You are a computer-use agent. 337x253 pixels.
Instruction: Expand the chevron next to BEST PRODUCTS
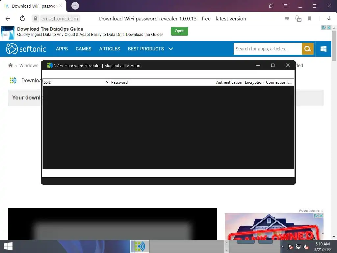pyautogui.click(x=171, y=49)
